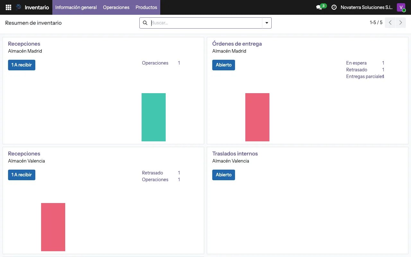Open Órdenes de entrega card title
The height and width of the screenshot is (257, 411).
(x=237, y=44)
